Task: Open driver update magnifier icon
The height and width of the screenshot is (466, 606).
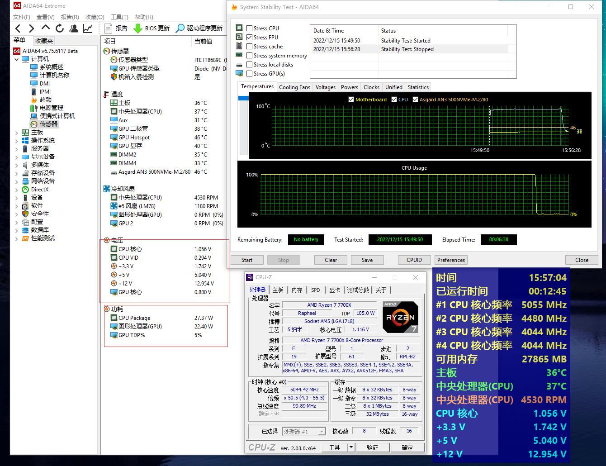Action: (180, 29)
